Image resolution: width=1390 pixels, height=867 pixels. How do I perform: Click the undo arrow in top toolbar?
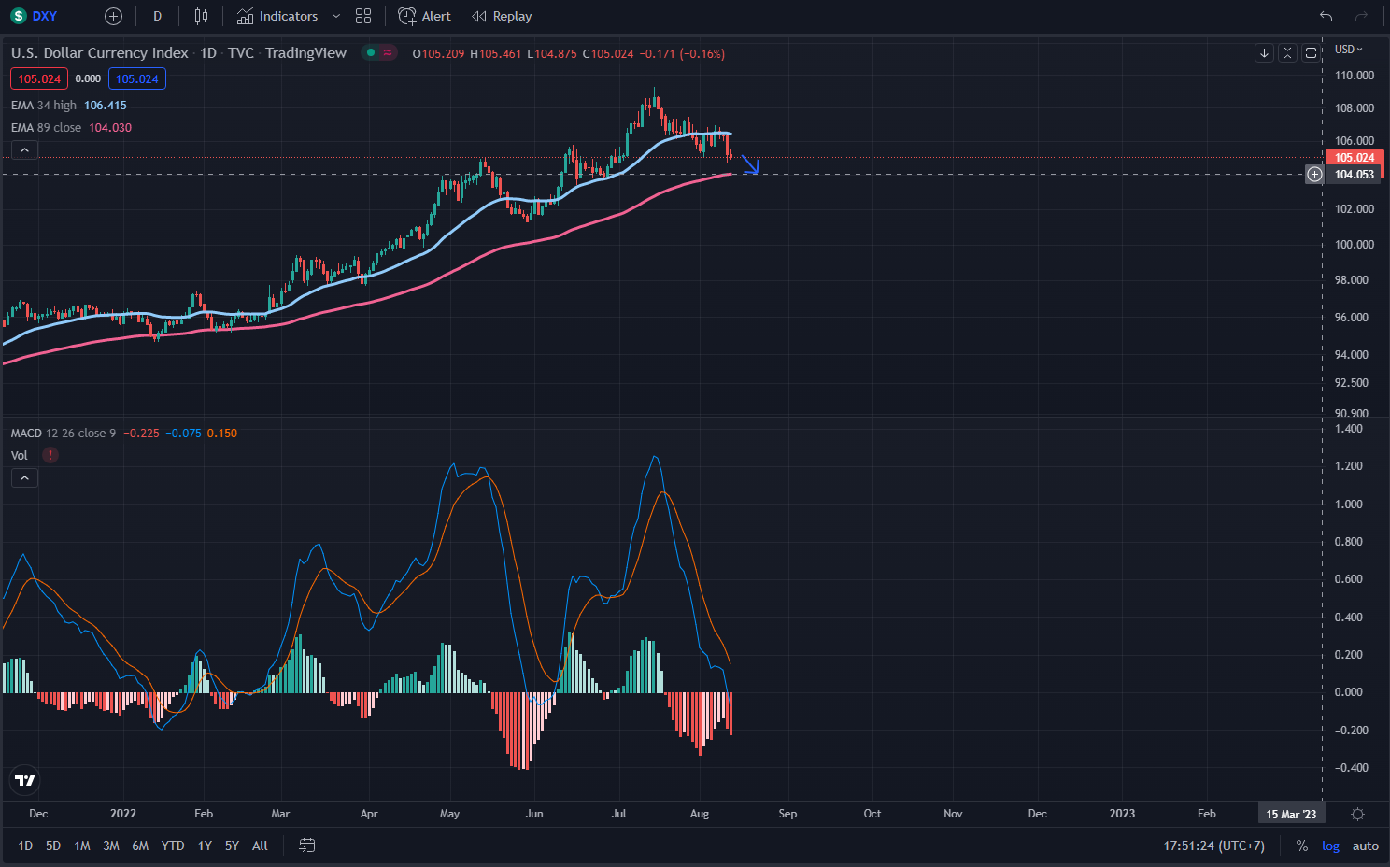[1326, 16]
